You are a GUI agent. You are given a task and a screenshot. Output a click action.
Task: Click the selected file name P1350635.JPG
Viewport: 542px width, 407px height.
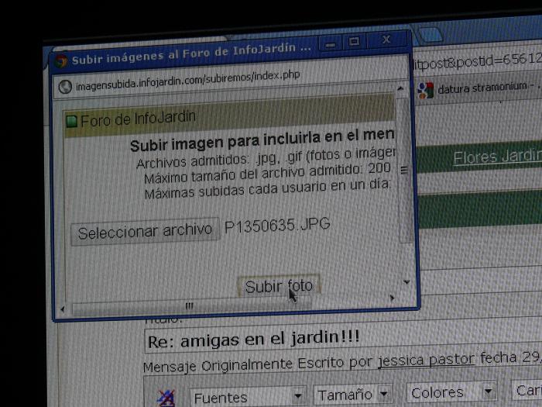[277, 225]
